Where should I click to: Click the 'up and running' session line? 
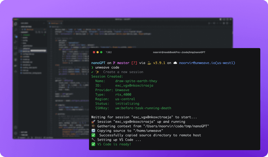pyautogui.click(x=141, y=122)
